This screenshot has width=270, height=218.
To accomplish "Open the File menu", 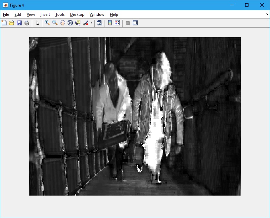I will tap(6, 15).
